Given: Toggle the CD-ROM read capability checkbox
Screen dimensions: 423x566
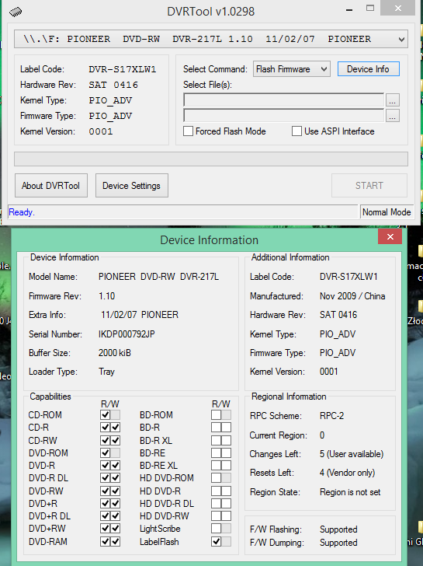Looking at the screenshot, I should (106, 414).
